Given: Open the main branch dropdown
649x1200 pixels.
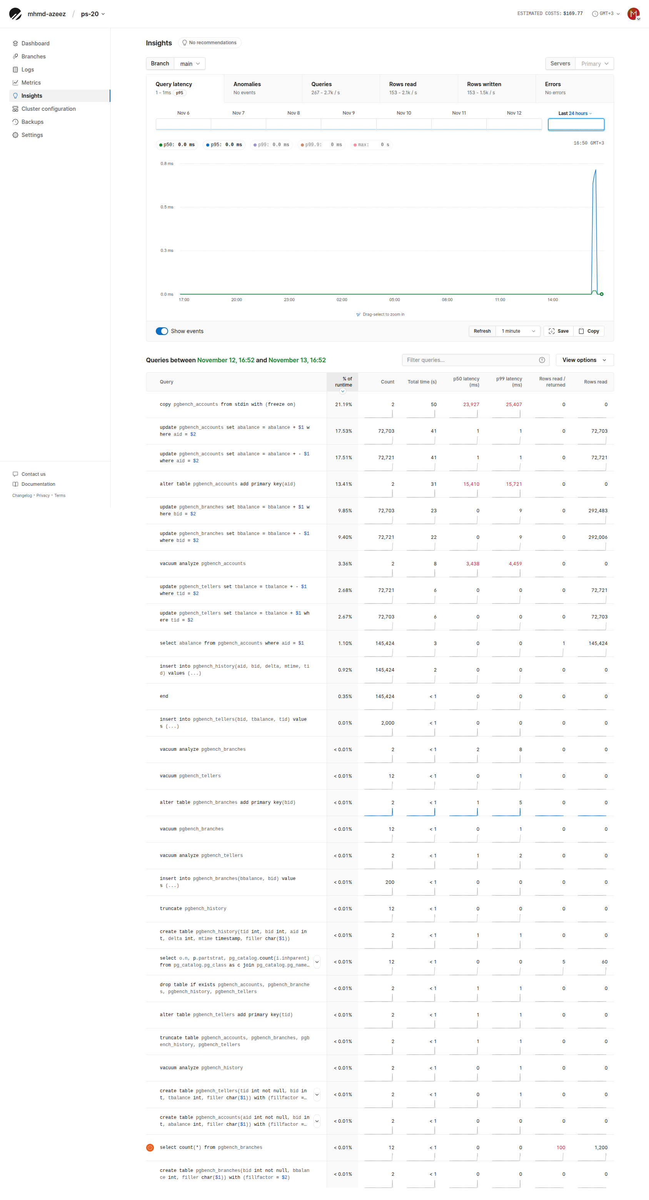Looking at the screenshot, I should (190, 64).
